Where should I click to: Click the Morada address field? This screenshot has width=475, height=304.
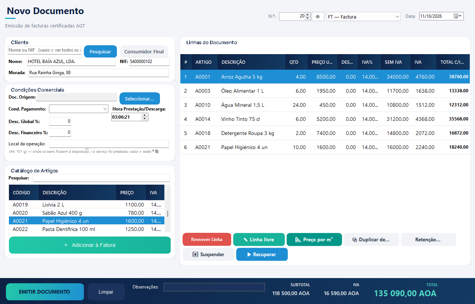[98, 73]
